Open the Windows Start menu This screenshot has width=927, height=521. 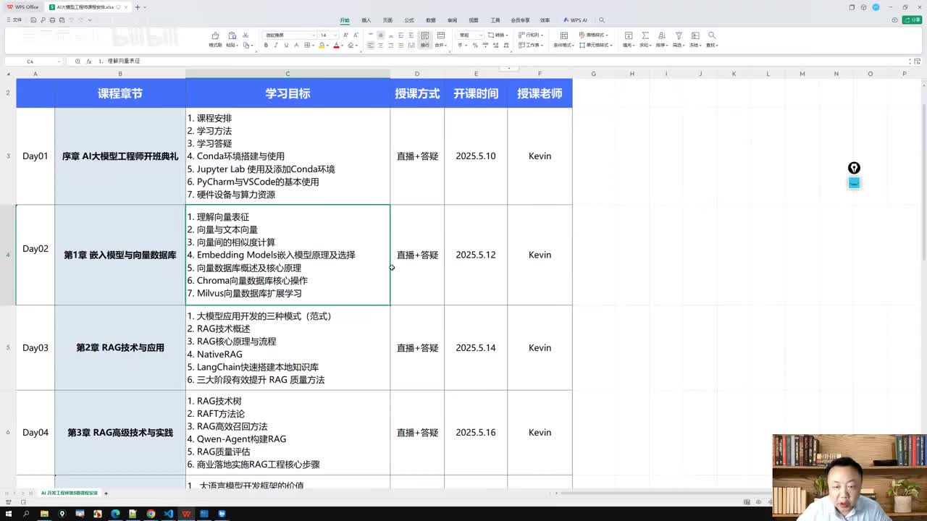point(9,514)
